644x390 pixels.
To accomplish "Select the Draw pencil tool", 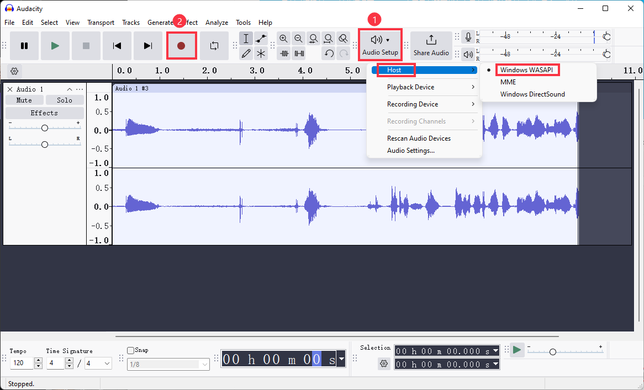I will 246,54.
